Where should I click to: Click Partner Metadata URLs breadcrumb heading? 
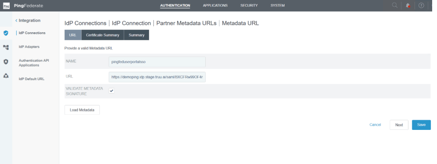186,23
